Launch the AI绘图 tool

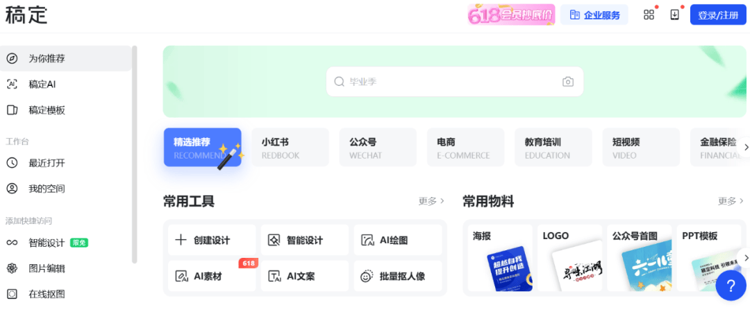pos(398,240)
